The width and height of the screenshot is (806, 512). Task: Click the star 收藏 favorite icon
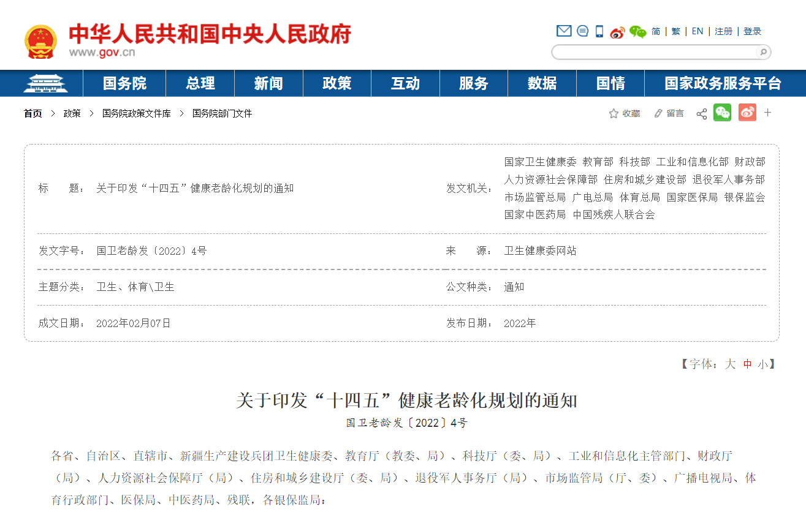click(x=614, y=113)
